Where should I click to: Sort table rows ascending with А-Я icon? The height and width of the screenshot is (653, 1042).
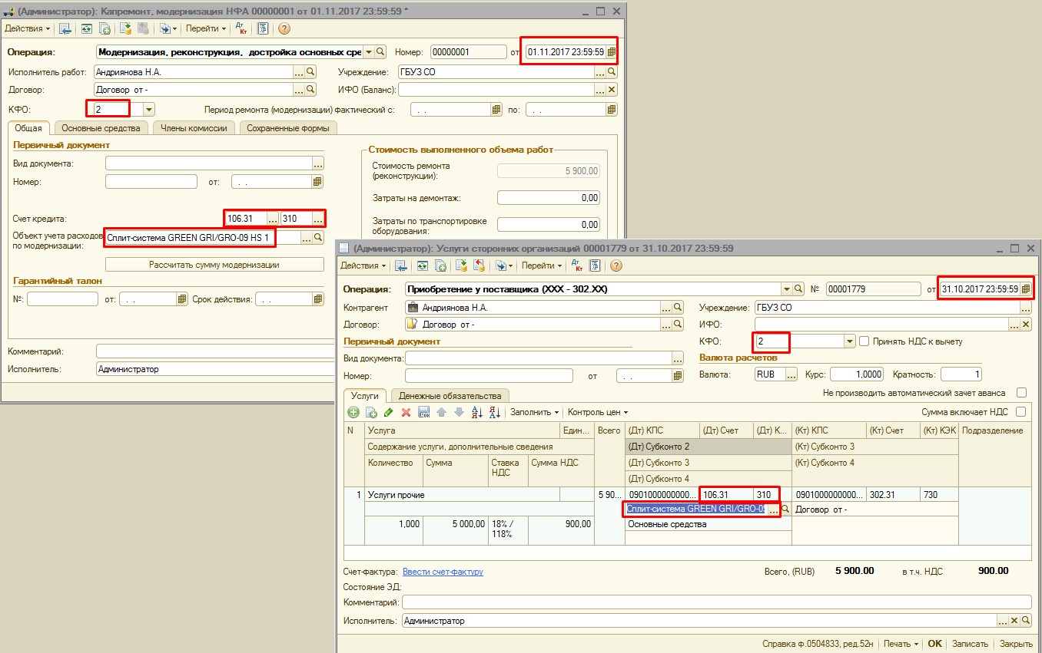[476, 413]
